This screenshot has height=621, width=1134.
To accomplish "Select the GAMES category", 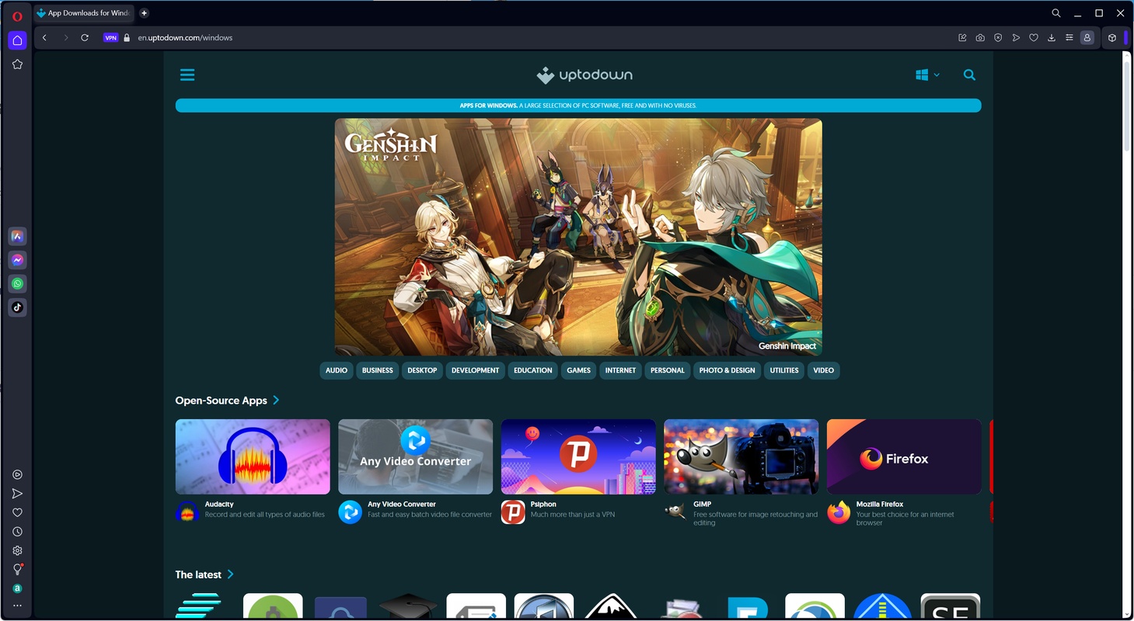I will coord(579,370).
